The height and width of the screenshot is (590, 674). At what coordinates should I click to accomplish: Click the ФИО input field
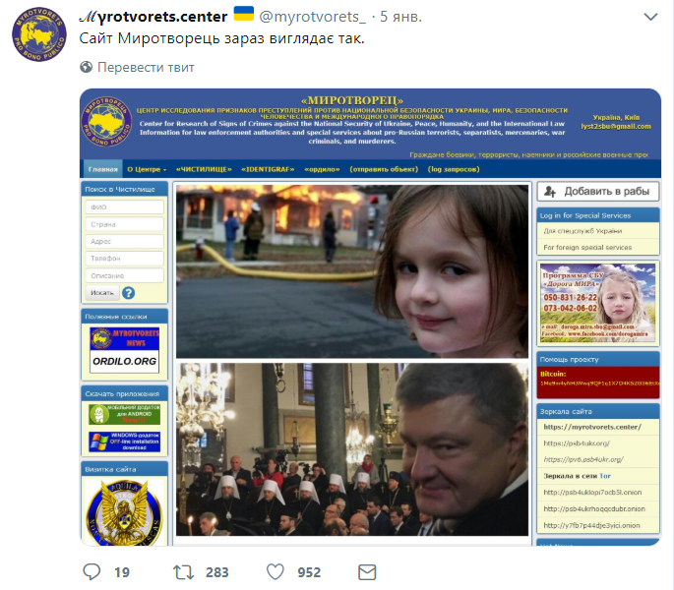pyautogui.click(x=125, y=207)
